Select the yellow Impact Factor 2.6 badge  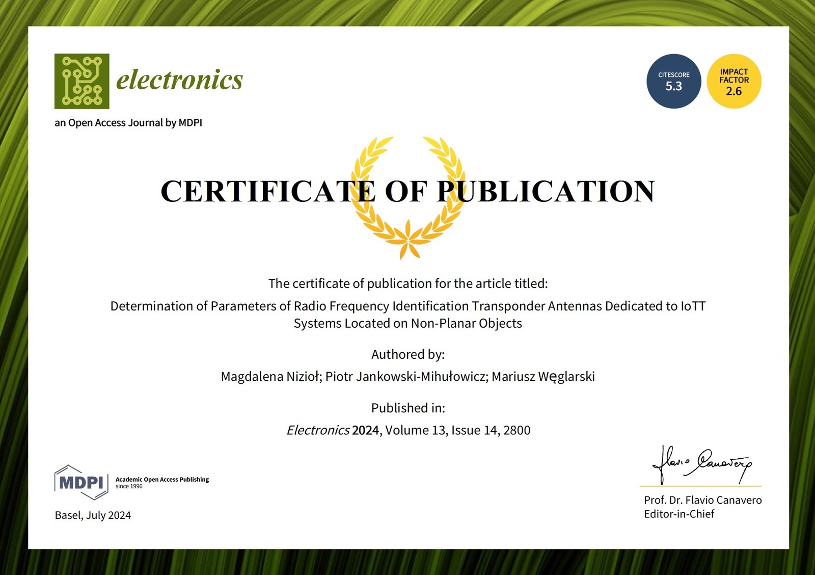point(733,81)
